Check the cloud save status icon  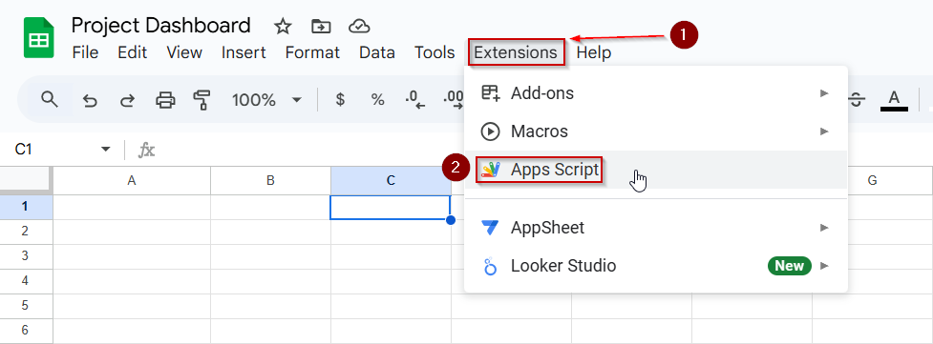(x=359, y=26)
